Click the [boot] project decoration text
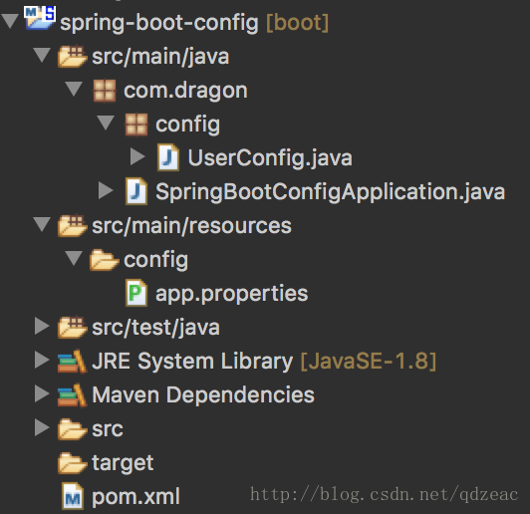Screen dimensions: 530x514 pyautogui.click(x=298, y=23)
